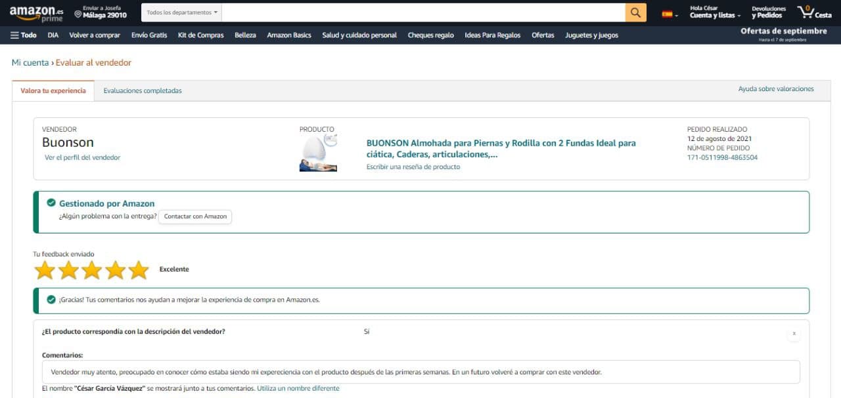Image resolution: width=841 pixels, height=398 pixels.
Task: Click the Buonson vendor name
Action: (68, 142)
